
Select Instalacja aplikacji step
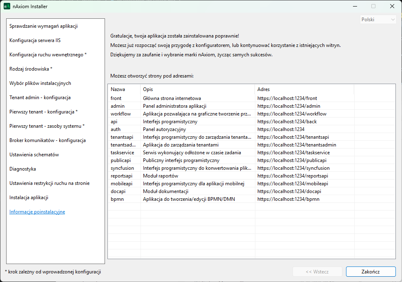coord(29,198)
